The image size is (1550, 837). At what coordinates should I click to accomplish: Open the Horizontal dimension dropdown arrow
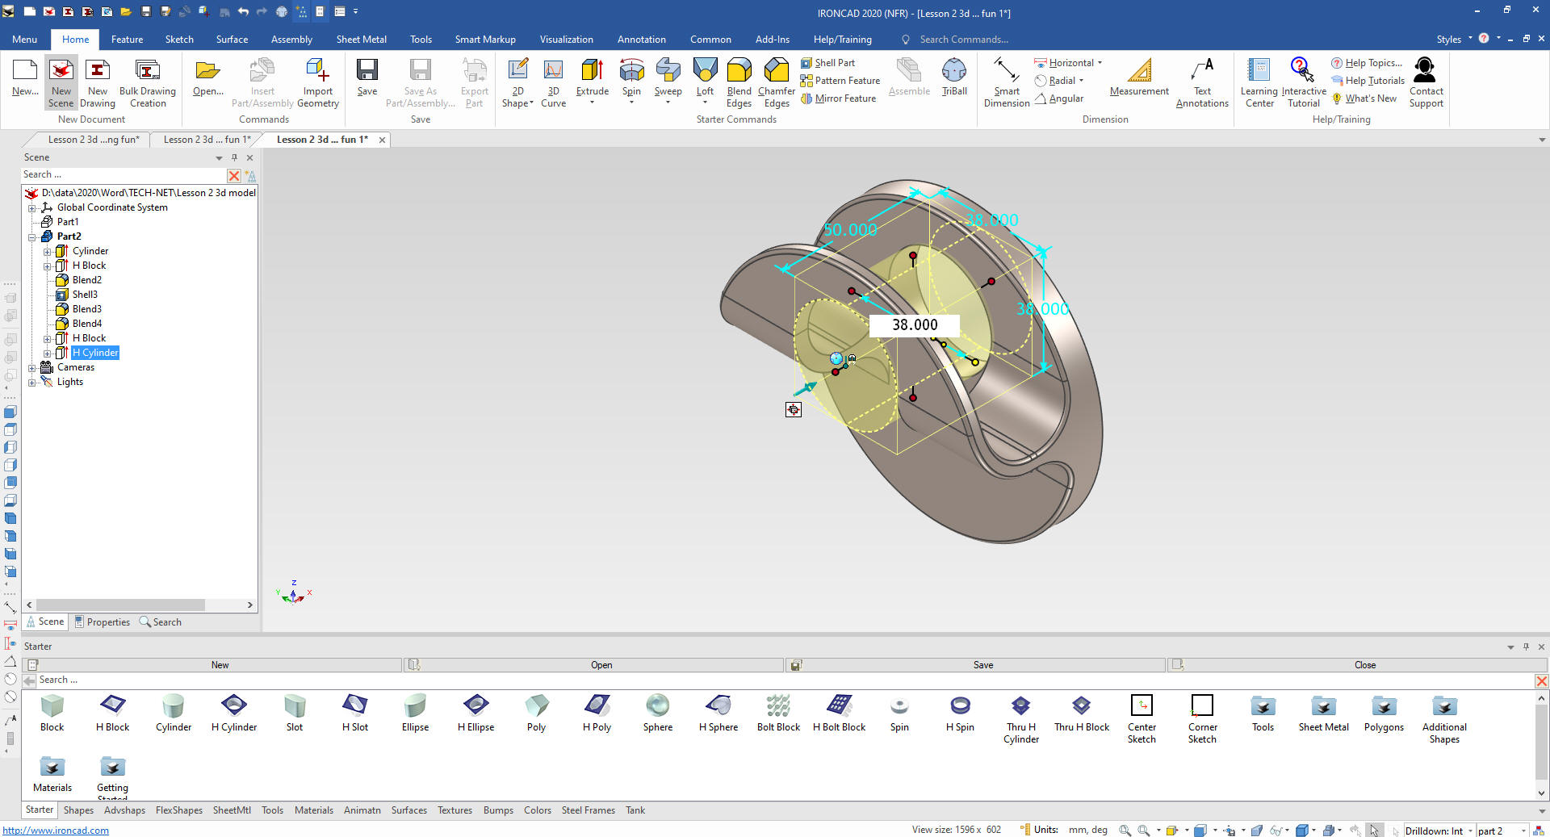[1100, 63]
